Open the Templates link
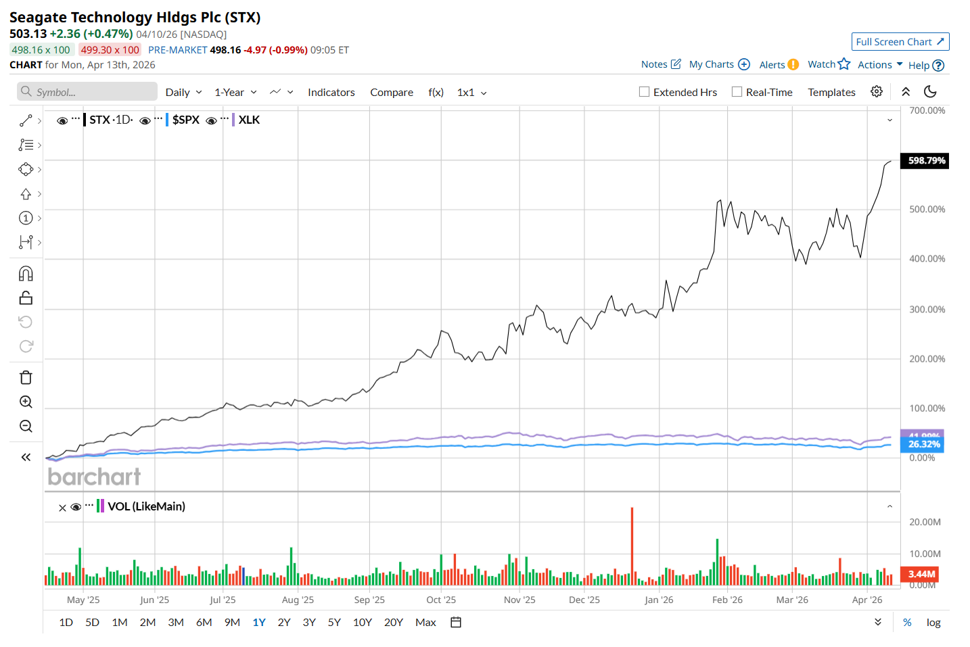970x647 pixels. [x=831, y=93]
